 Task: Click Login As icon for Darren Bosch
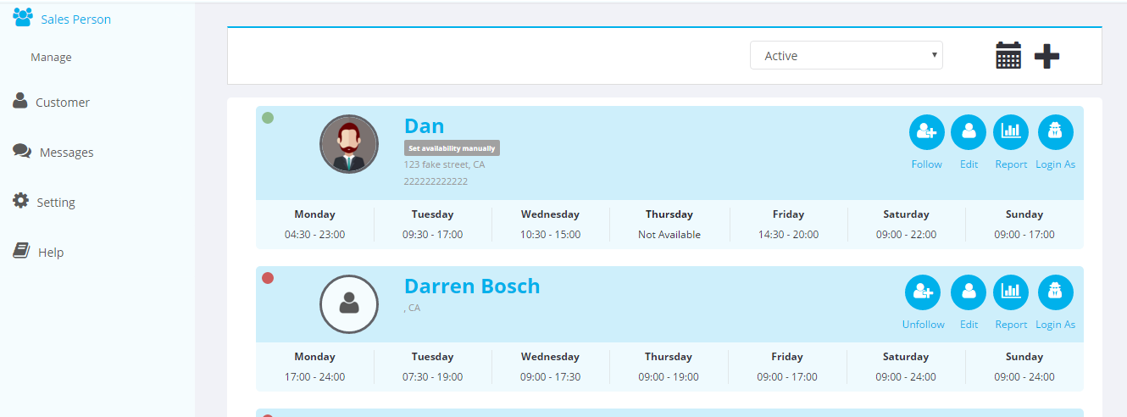1055,292
